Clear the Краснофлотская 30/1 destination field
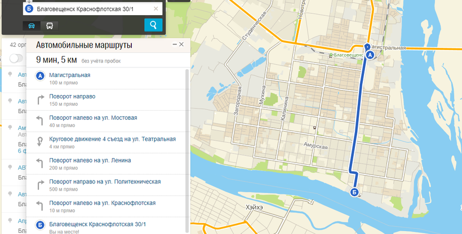The image size is (462, 234). pyautogui.click(x=156, y=9)
